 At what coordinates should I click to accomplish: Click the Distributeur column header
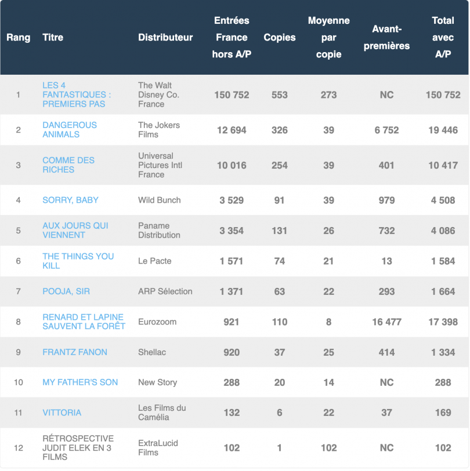165,38
